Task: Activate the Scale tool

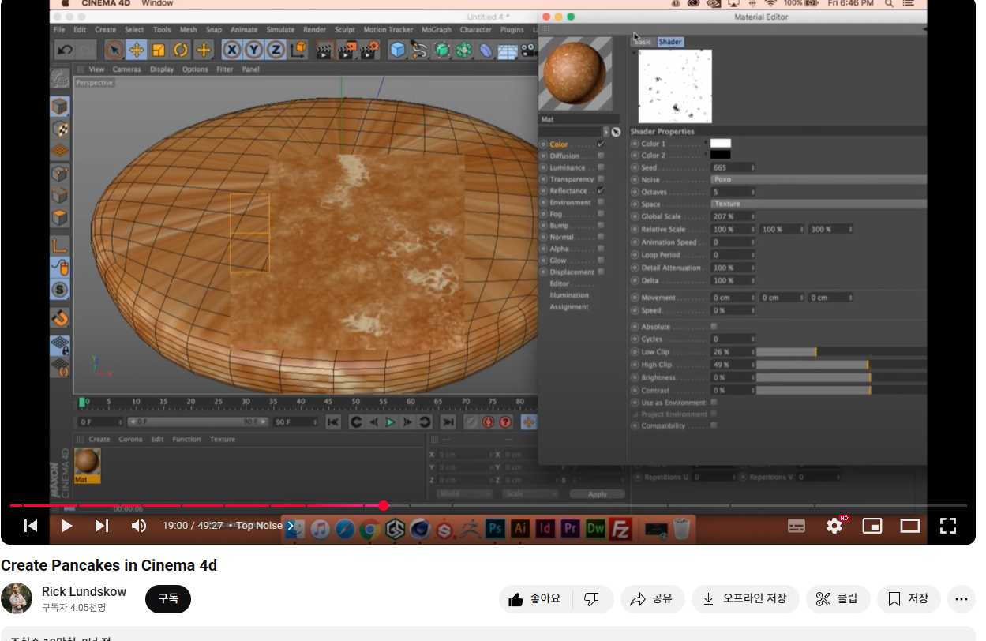Action: (x=159, y=50)
